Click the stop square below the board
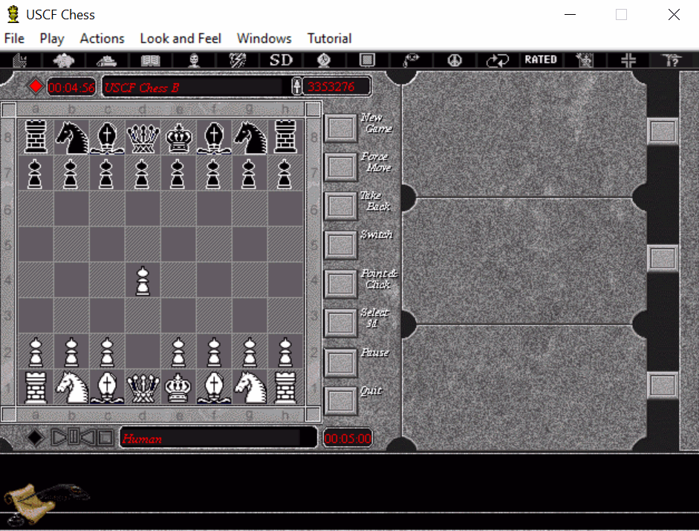The height and width of the screenshot is (531, 699). 105,437
